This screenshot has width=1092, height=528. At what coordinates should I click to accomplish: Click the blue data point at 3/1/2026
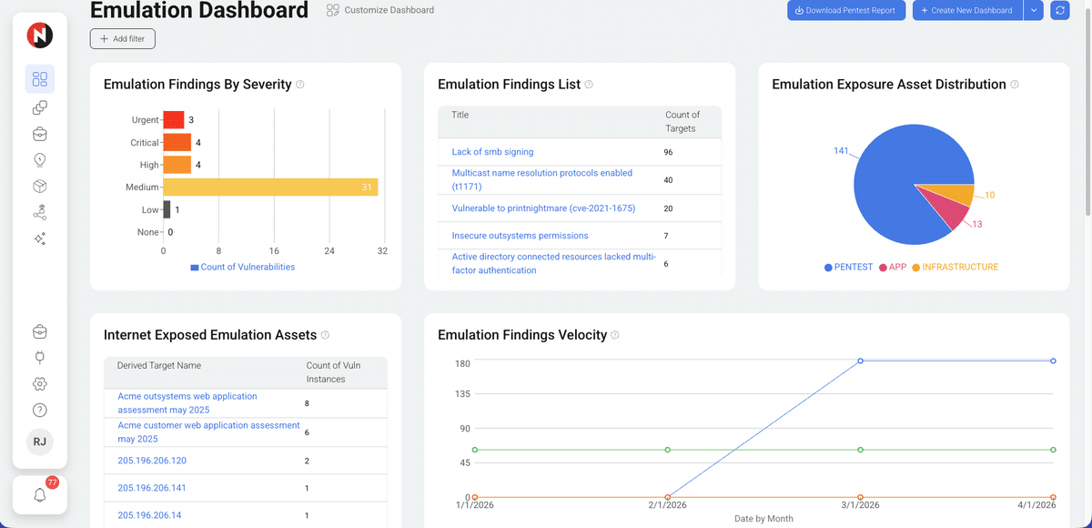tap(860, 360)
